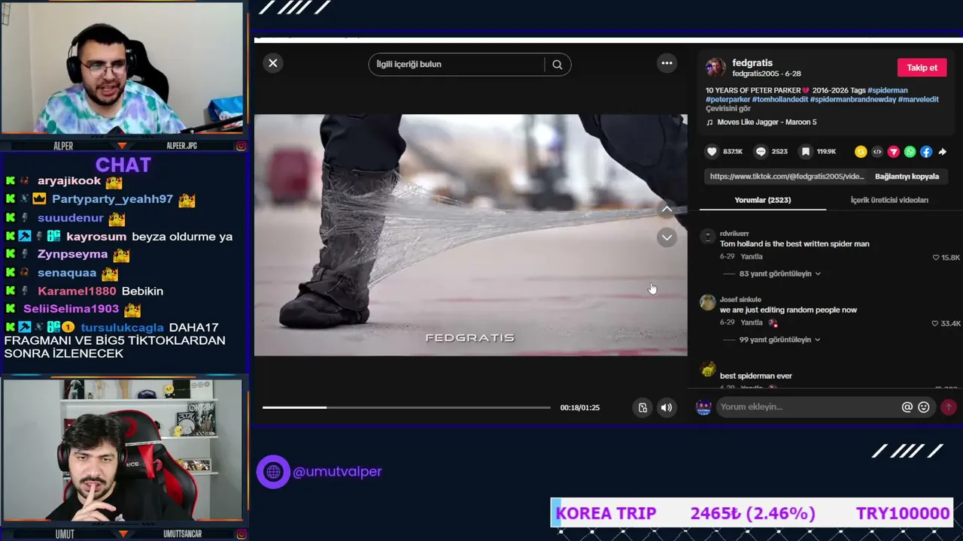Mention a user with the @ icon
963x541 pixels.
907,407
